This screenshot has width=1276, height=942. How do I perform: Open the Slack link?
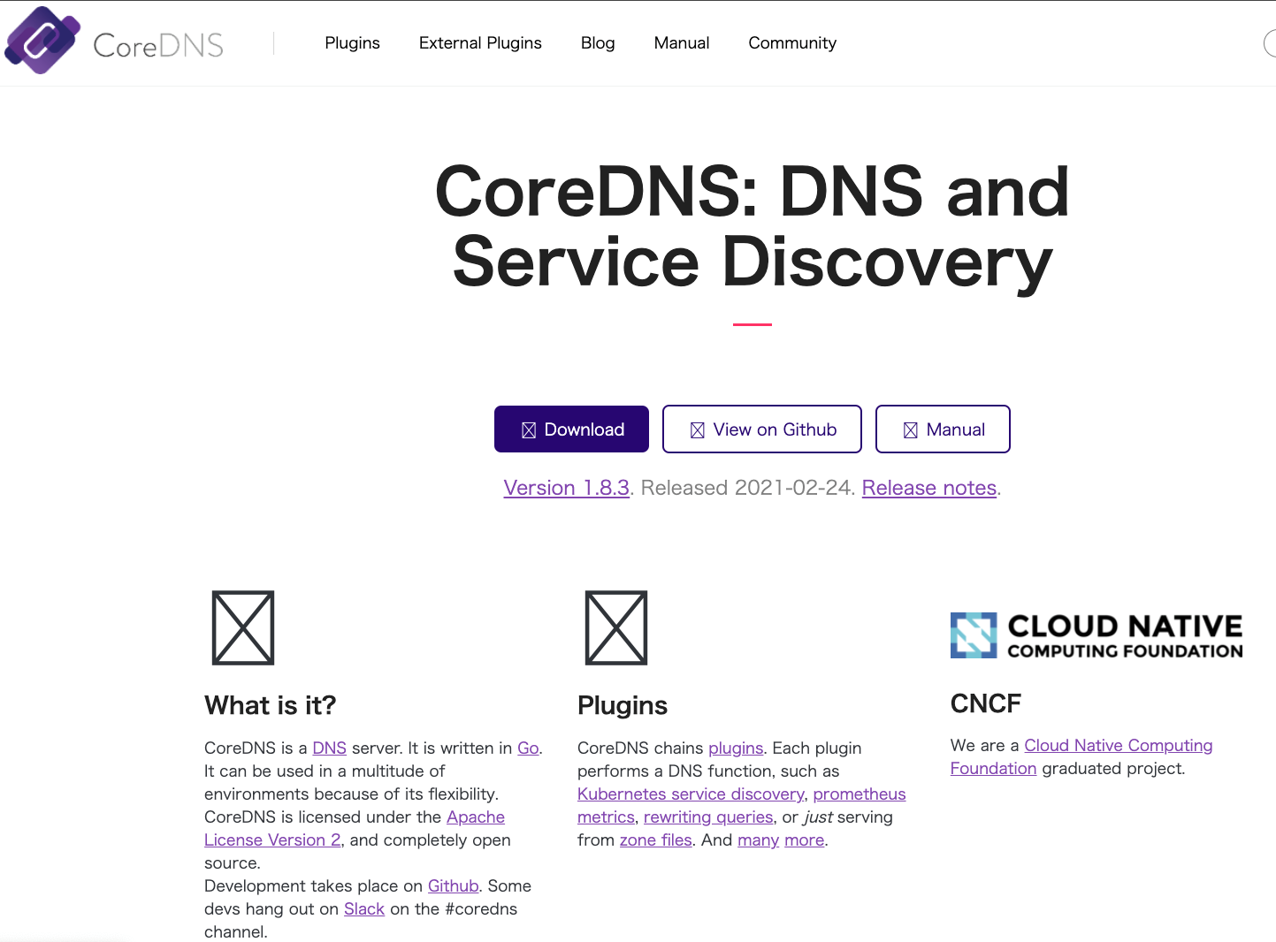click(x=364, y=908)
